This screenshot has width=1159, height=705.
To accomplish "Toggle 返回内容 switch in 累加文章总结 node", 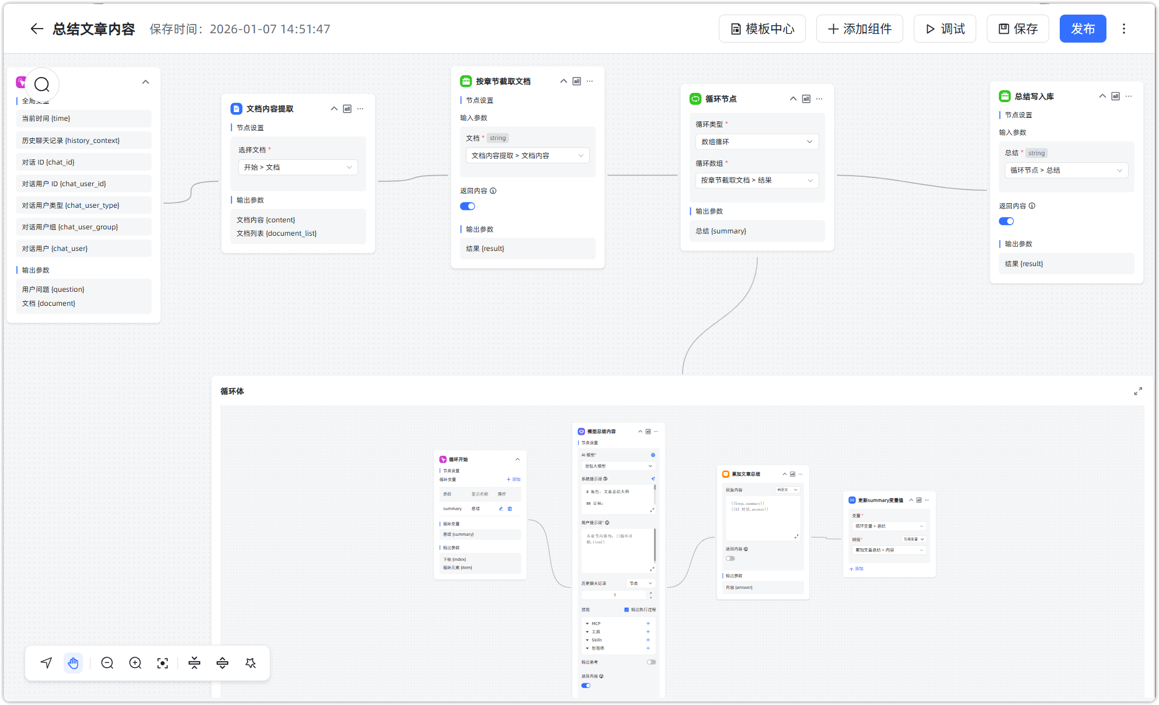I will (730, 559).
